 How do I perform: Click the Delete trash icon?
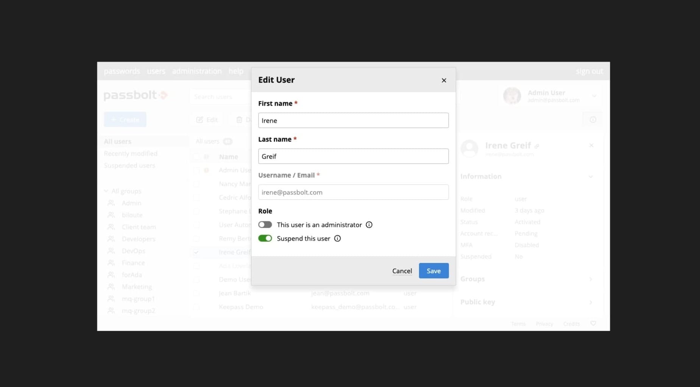[x=240, y=120]
